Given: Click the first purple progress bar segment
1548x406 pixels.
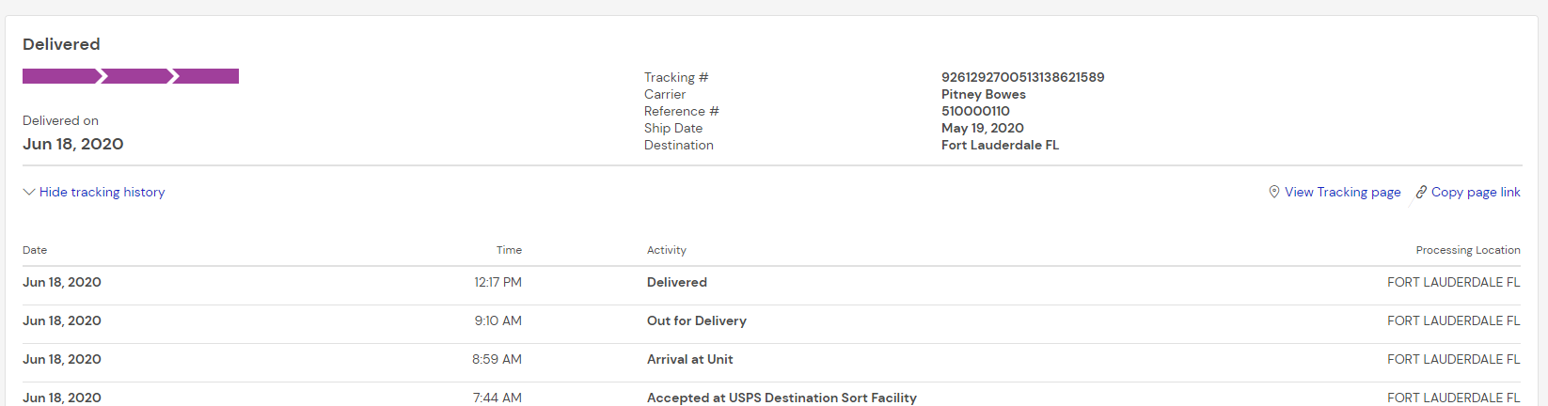Looking at the screenshot, I should click(x=60, y=76).
